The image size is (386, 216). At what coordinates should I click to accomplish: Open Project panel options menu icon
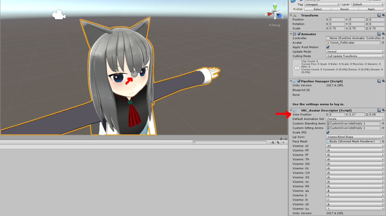(x=286, y=139)
